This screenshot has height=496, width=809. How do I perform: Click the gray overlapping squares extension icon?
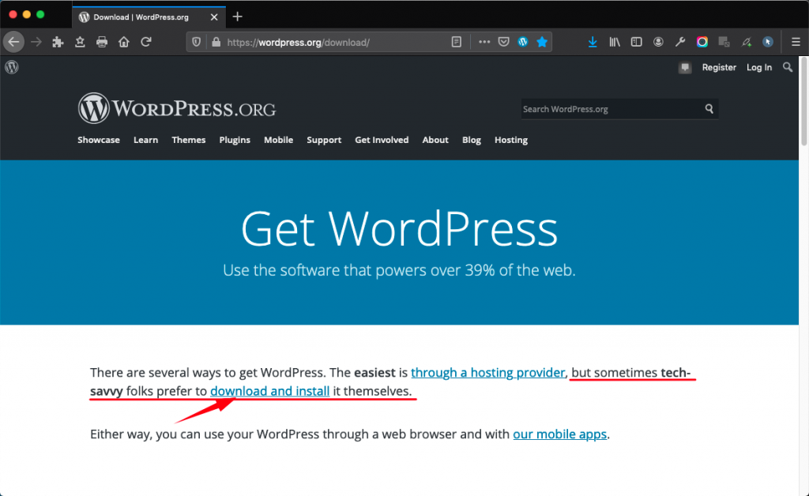tap(724, 43)
